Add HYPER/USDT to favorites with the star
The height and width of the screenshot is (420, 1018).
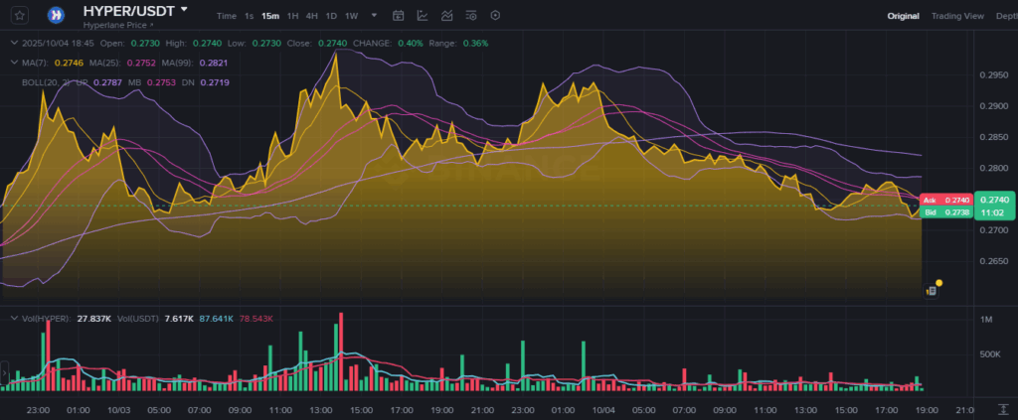[21, 15]
